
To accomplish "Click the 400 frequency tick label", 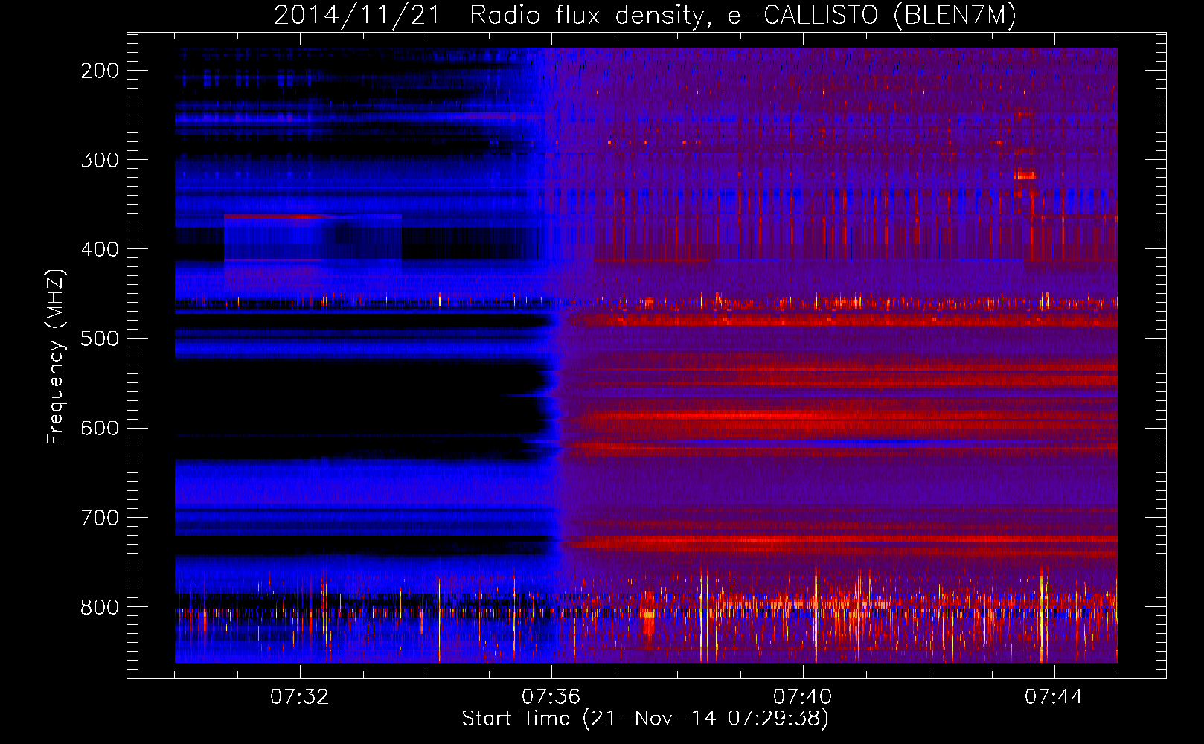I will 100,249.
